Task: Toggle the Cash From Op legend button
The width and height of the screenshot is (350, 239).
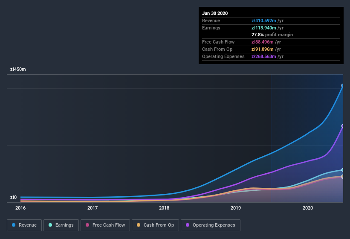Action: [155, 225]
